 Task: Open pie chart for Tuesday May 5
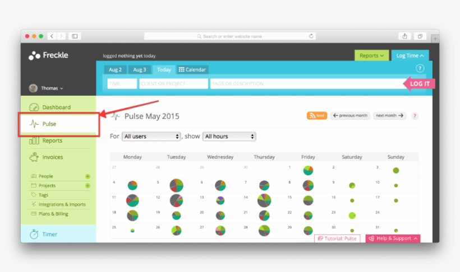(176, 185)
